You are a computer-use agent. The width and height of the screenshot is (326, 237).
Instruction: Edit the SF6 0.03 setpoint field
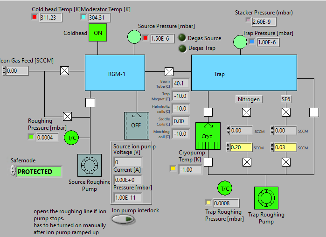coord(285,147)
